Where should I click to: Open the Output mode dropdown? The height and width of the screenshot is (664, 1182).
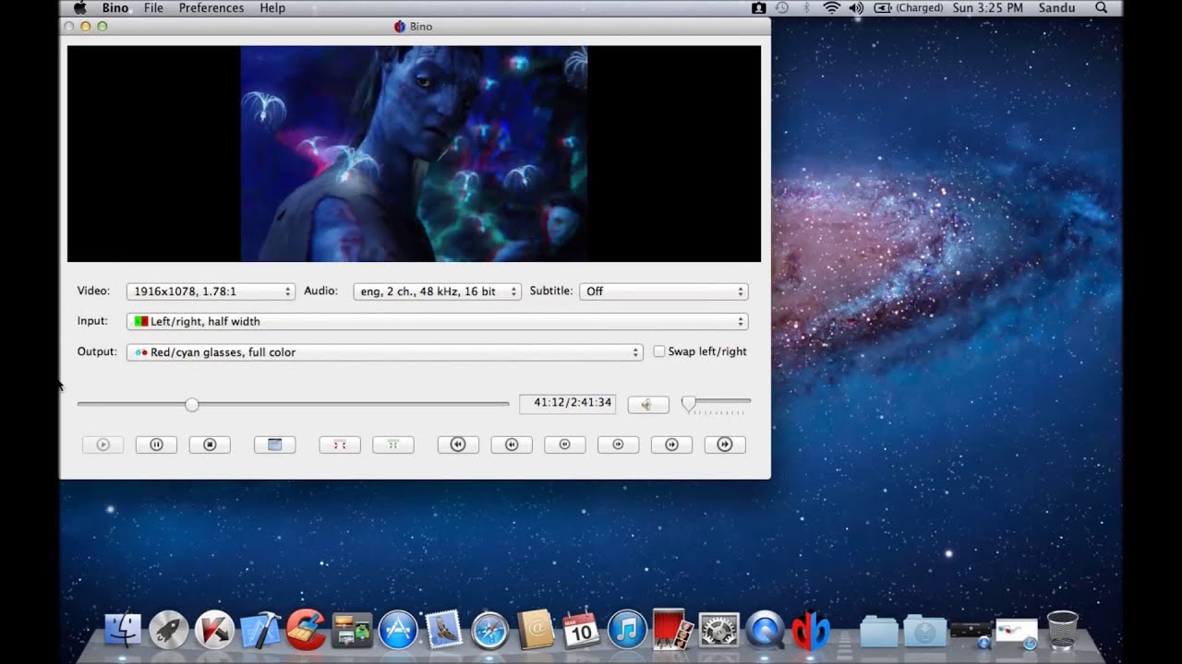pos(385,352)
